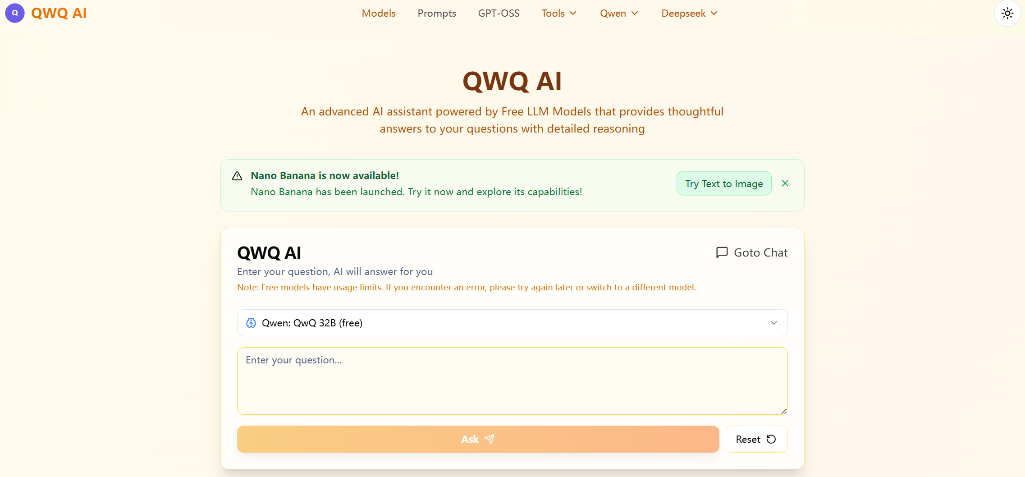Expand the Deepseek dropdown
The width and height of the screenshot is (1025, 477).
(688, 13)
